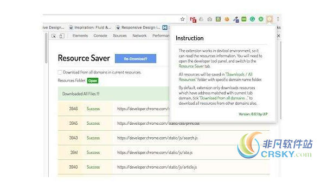
Task: Click the left vertical scrollbar thumb
Action: 46,48
